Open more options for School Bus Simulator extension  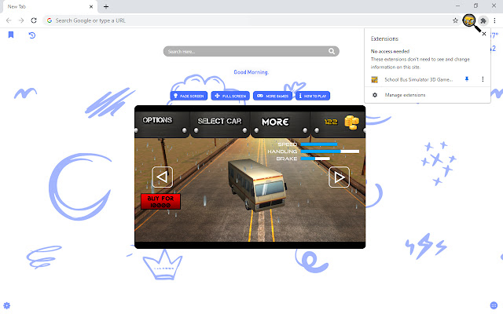[x=483, y=79]
